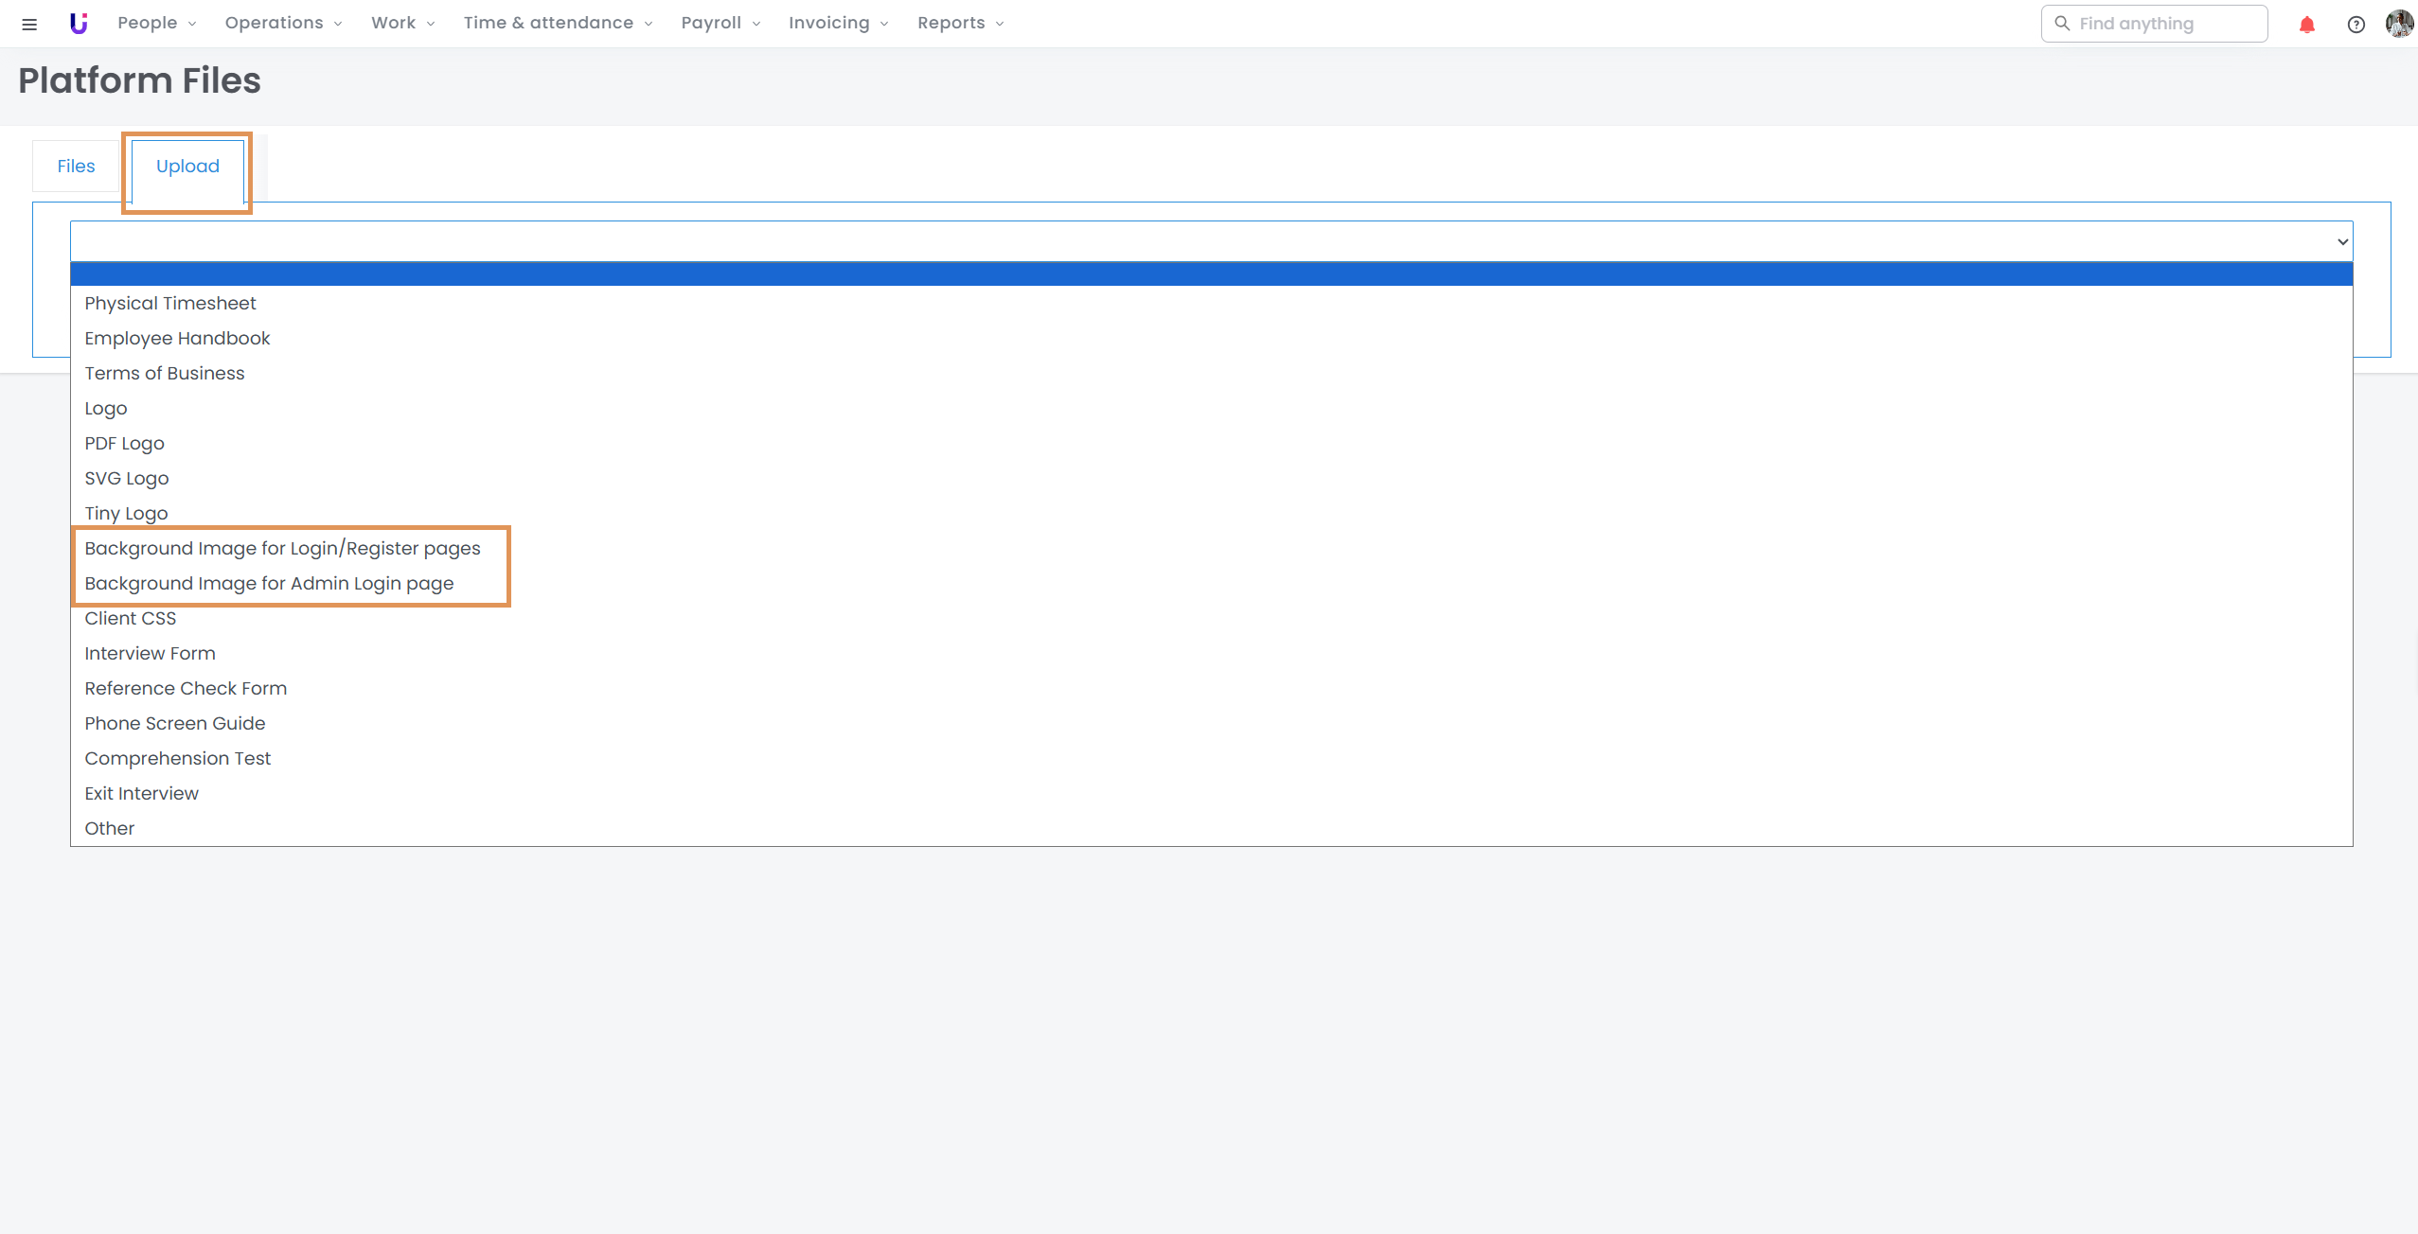Screen dimensions: 2418x1234
Task: Collapse the file type dropdown arrow
Action: pyautogui.click(x=2342, y=241)
